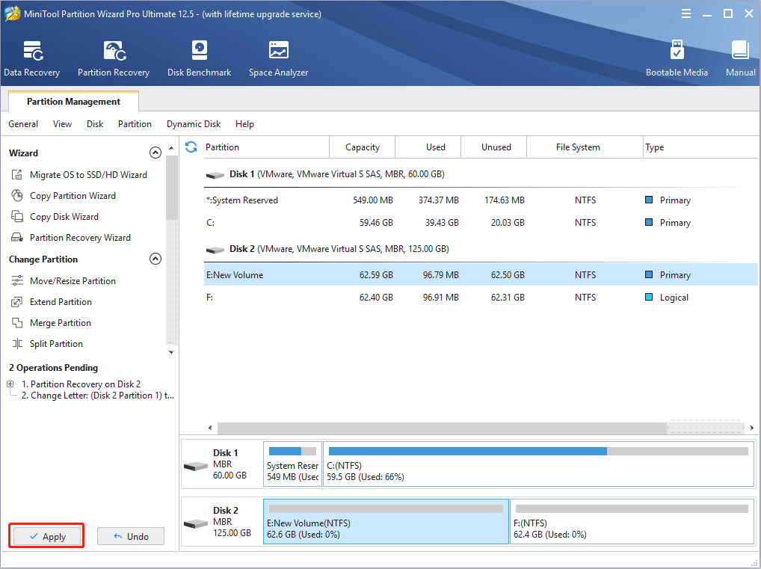Click the C: usage bar in disk map
The width and height of the screenshot is (761, 569).
tap(538, 451)
